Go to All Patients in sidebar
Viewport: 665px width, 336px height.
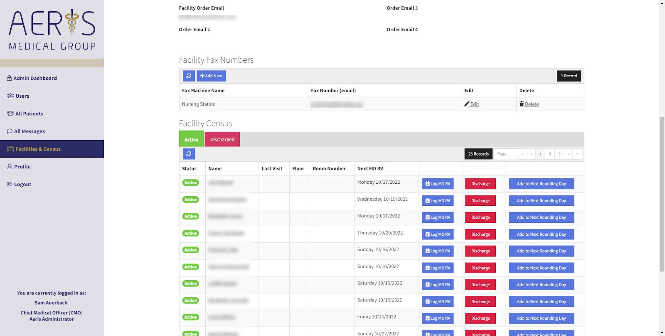29,114
